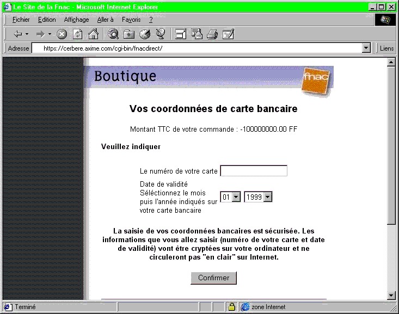Click the Windows logo throbber icon
This screenshot has height=314, width=399.
pyautogui.click(x=385, y=20)
